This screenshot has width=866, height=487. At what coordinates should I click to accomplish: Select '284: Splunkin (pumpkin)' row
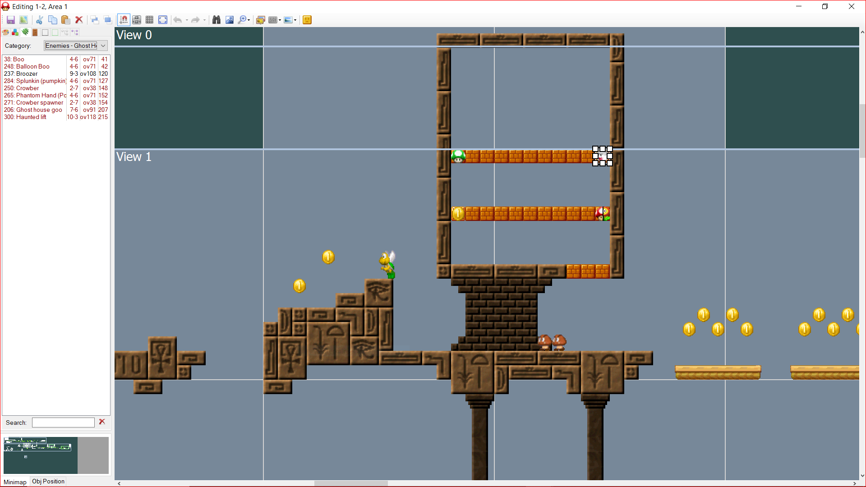tap(56, 81)
